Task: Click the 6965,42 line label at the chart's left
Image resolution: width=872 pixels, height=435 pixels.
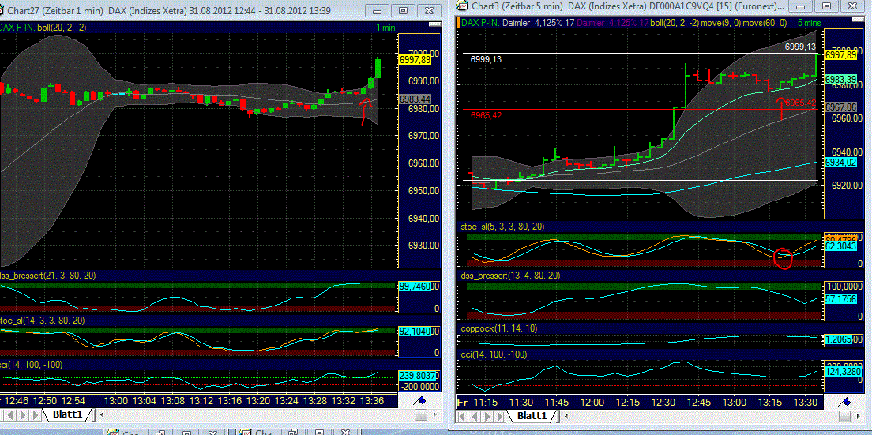Action: pos(486,115)
